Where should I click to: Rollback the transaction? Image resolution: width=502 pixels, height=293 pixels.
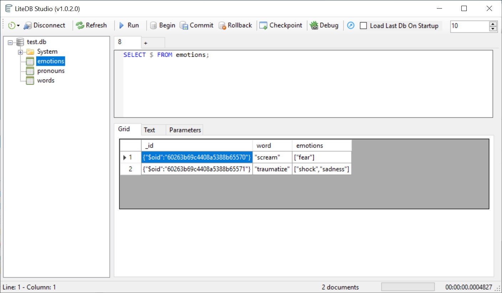coord(235,25)
